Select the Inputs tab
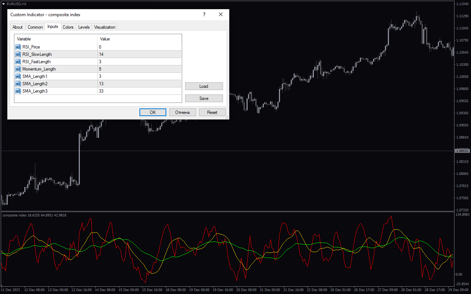The width and height of the screenshot is (471, 294). [x=53, y=26]
